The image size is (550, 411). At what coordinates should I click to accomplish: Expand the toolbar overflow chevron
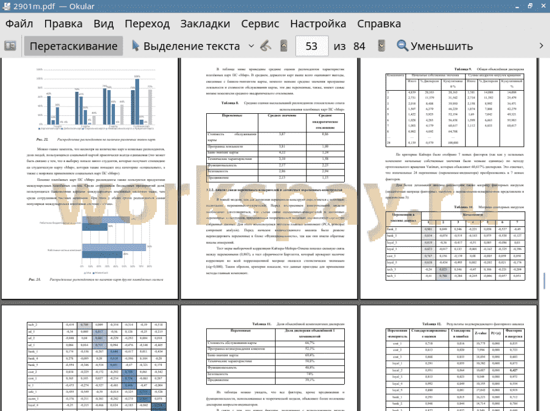click(541, 46)
